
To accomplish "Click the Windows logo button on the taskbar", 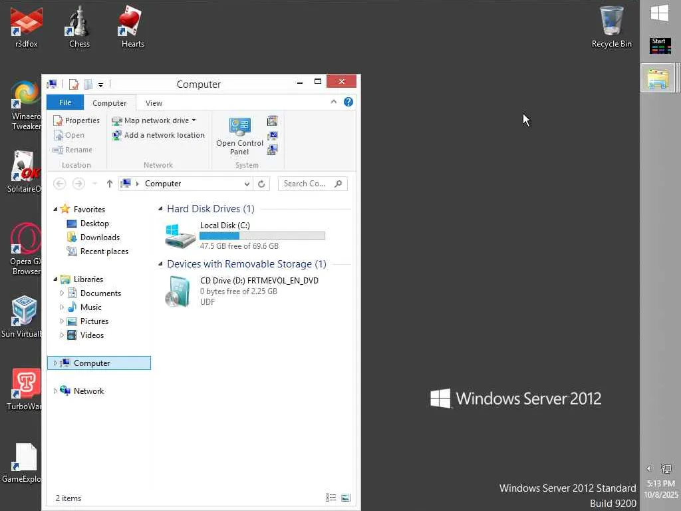I will point(659,13).
